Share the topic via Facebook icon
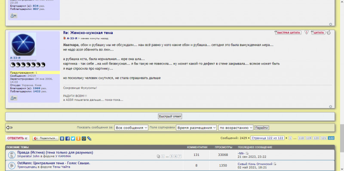Screen dimensions: 344x171 click(x=68, y=138)
